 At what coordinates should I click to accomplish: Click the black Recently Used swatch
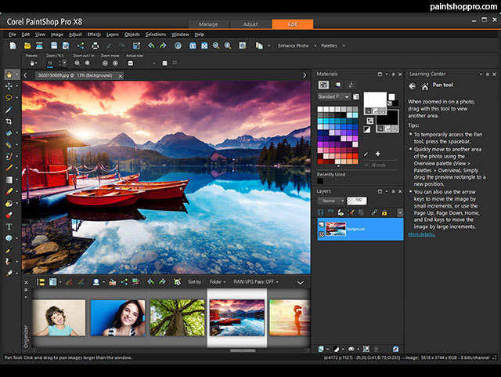320,181
